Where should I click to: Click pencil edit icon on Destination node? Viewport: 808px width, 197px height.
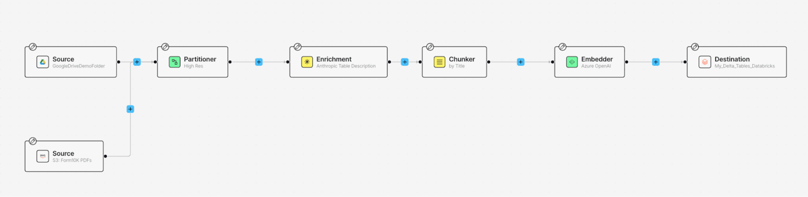[695, 47]
